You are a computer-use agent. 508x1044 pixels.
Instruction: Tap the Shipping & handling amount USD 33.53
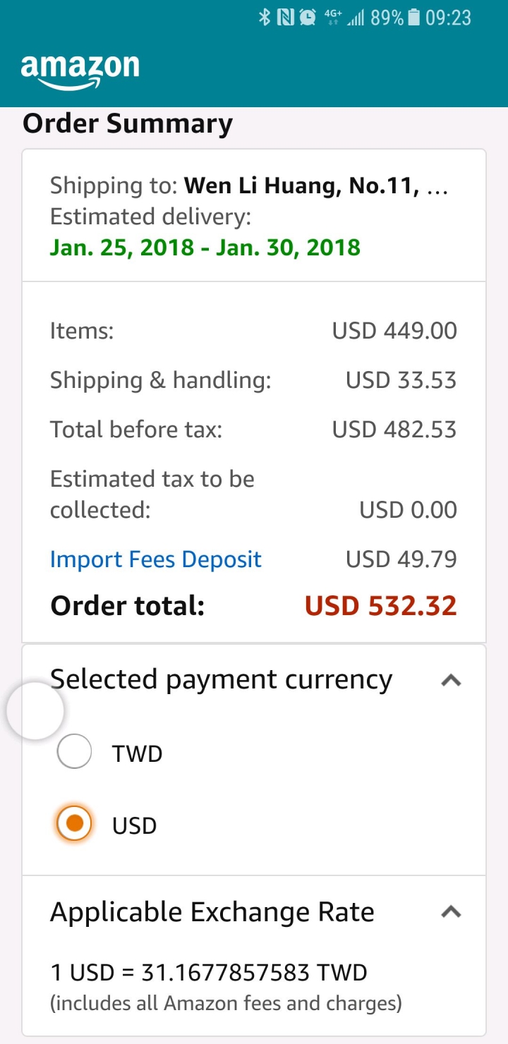coord(401,380)
